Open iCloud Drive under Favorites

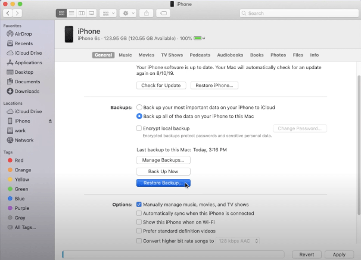click(x=24, y=53)
